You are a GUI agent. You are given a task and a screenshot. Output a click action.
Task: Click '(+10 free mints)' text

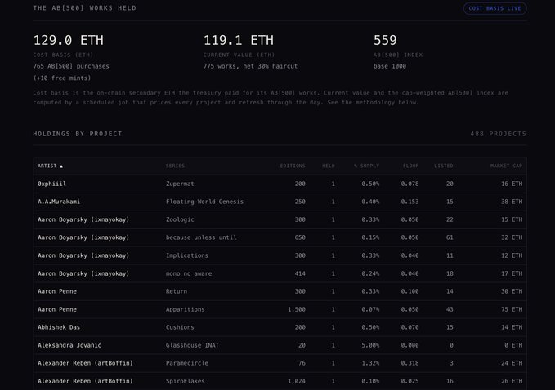pyautogui.click(x=62, y=78)
